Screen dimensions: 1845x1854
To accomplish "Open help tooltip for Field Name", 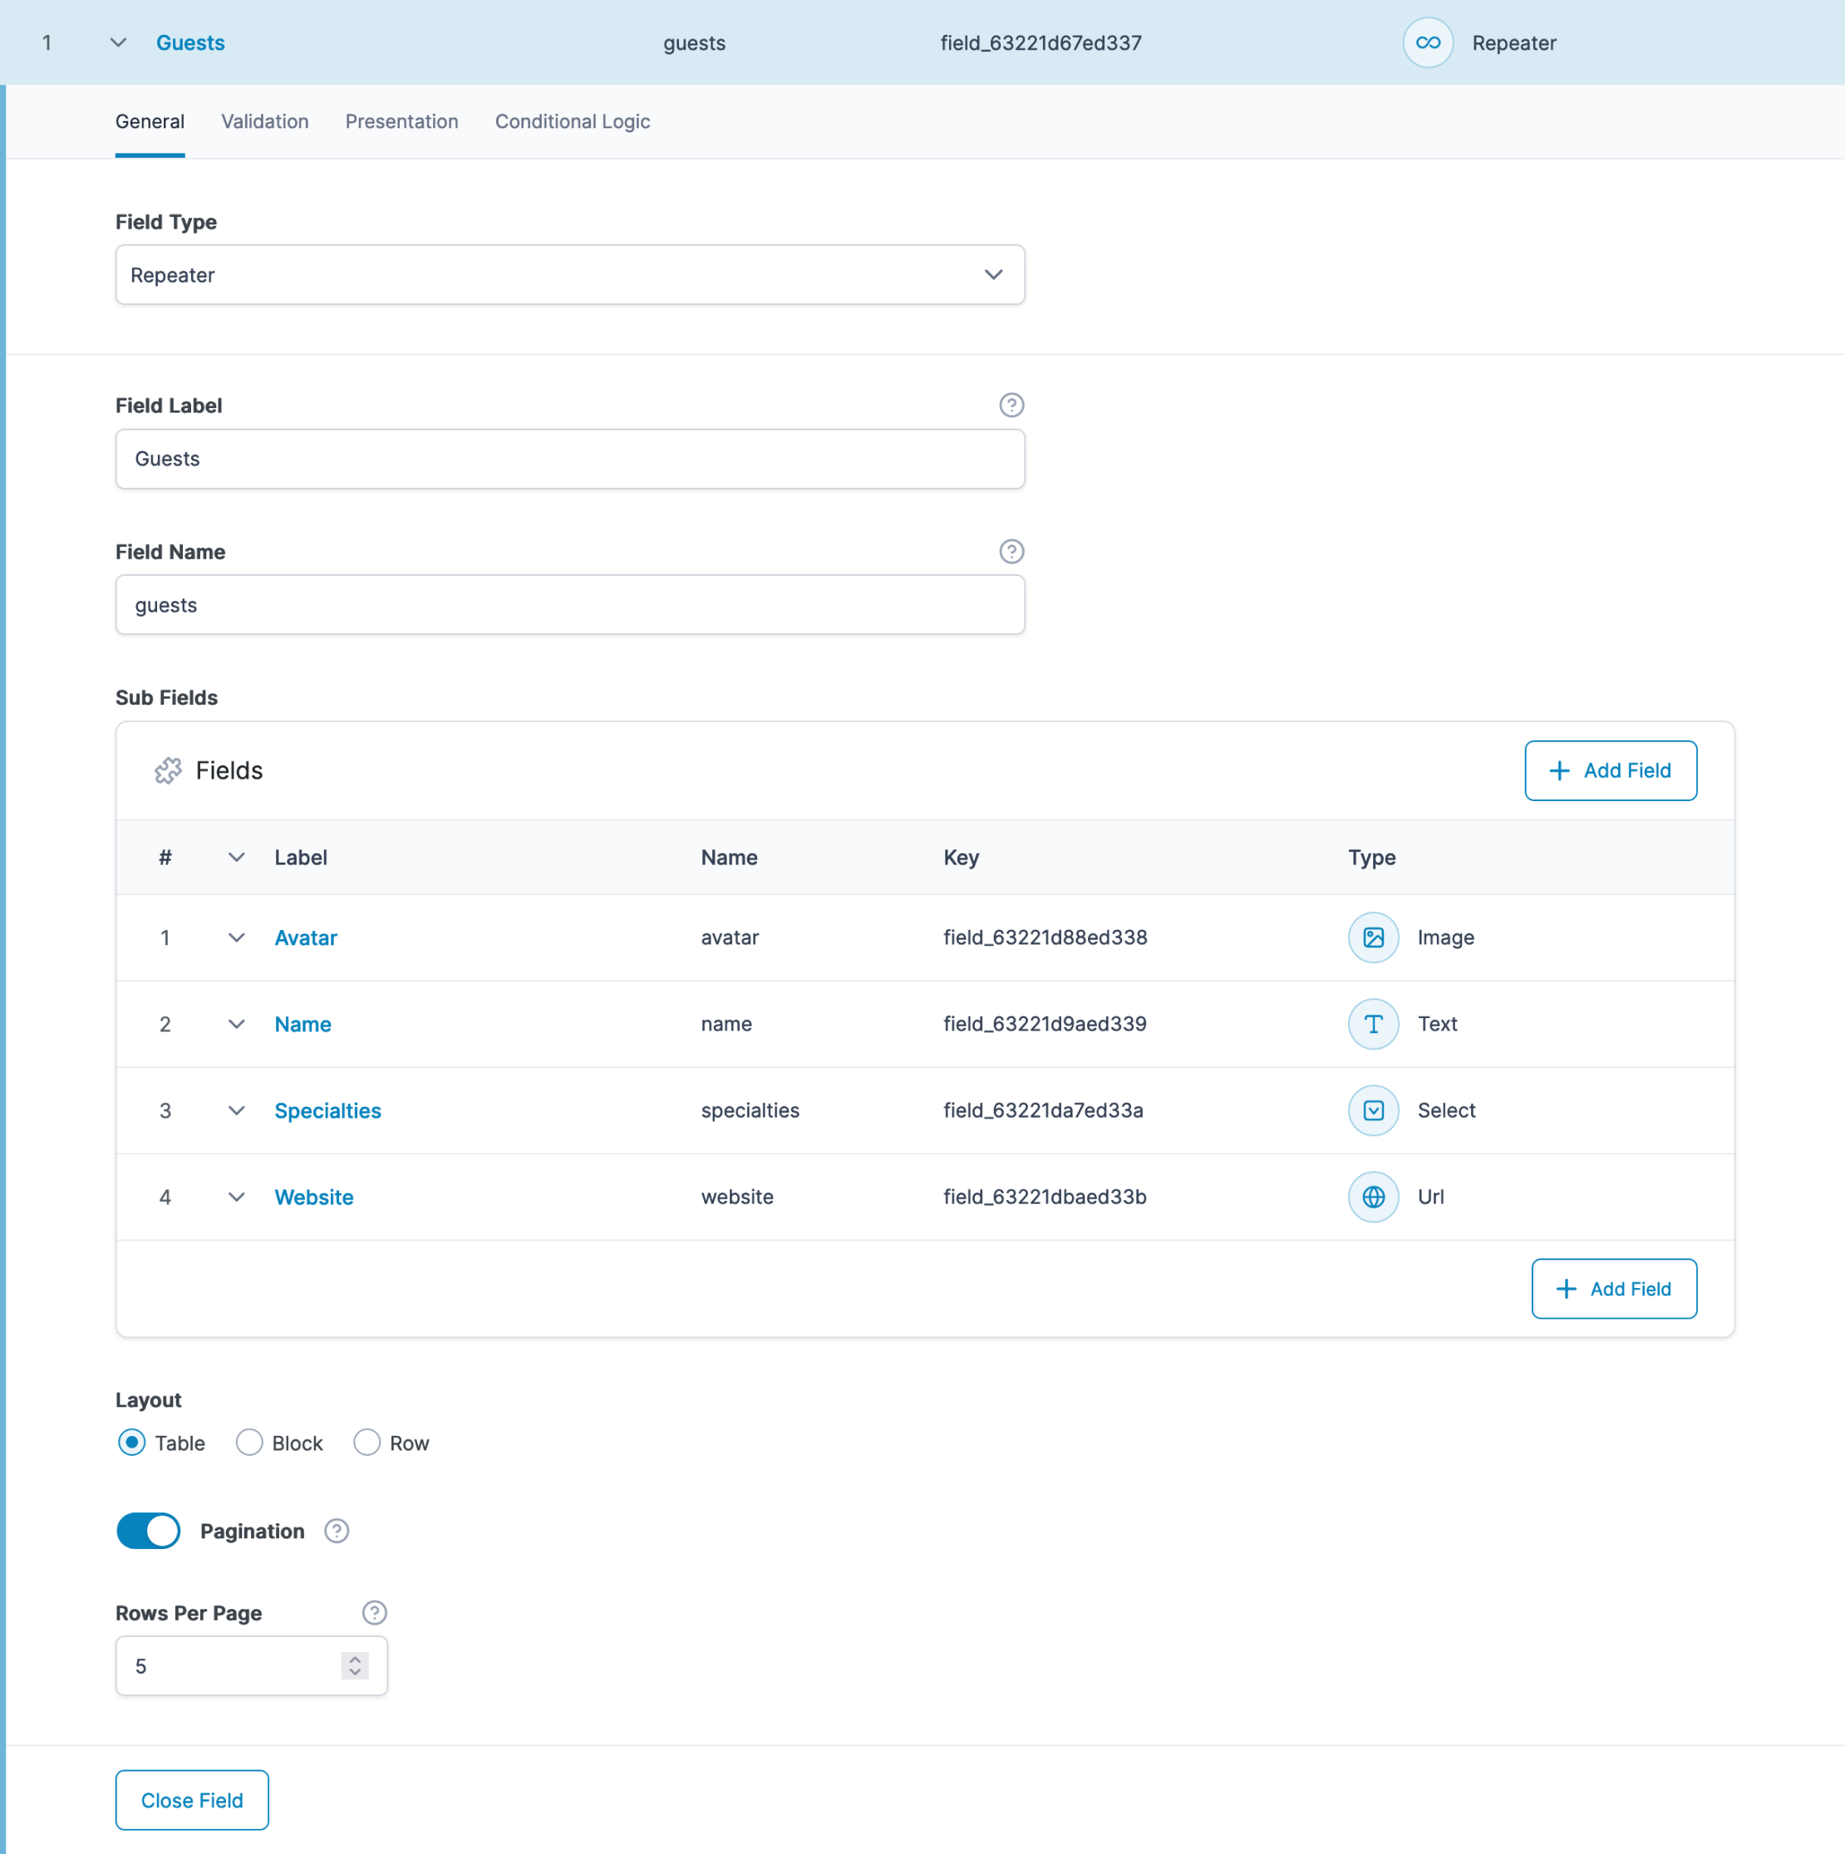I will 1011,552.
